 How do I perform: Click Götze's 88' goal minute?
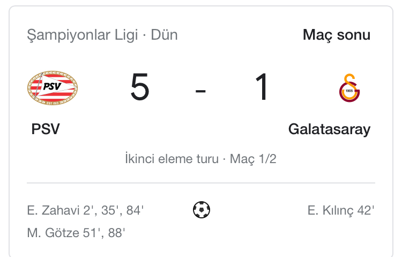point(116,233)
